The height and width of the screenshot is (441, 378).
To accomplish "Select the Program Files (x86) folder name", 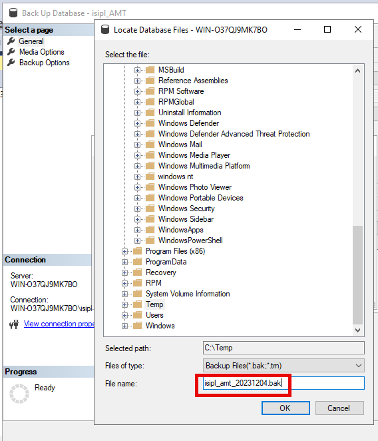I will pyautogui.click(x=176, y=251).
